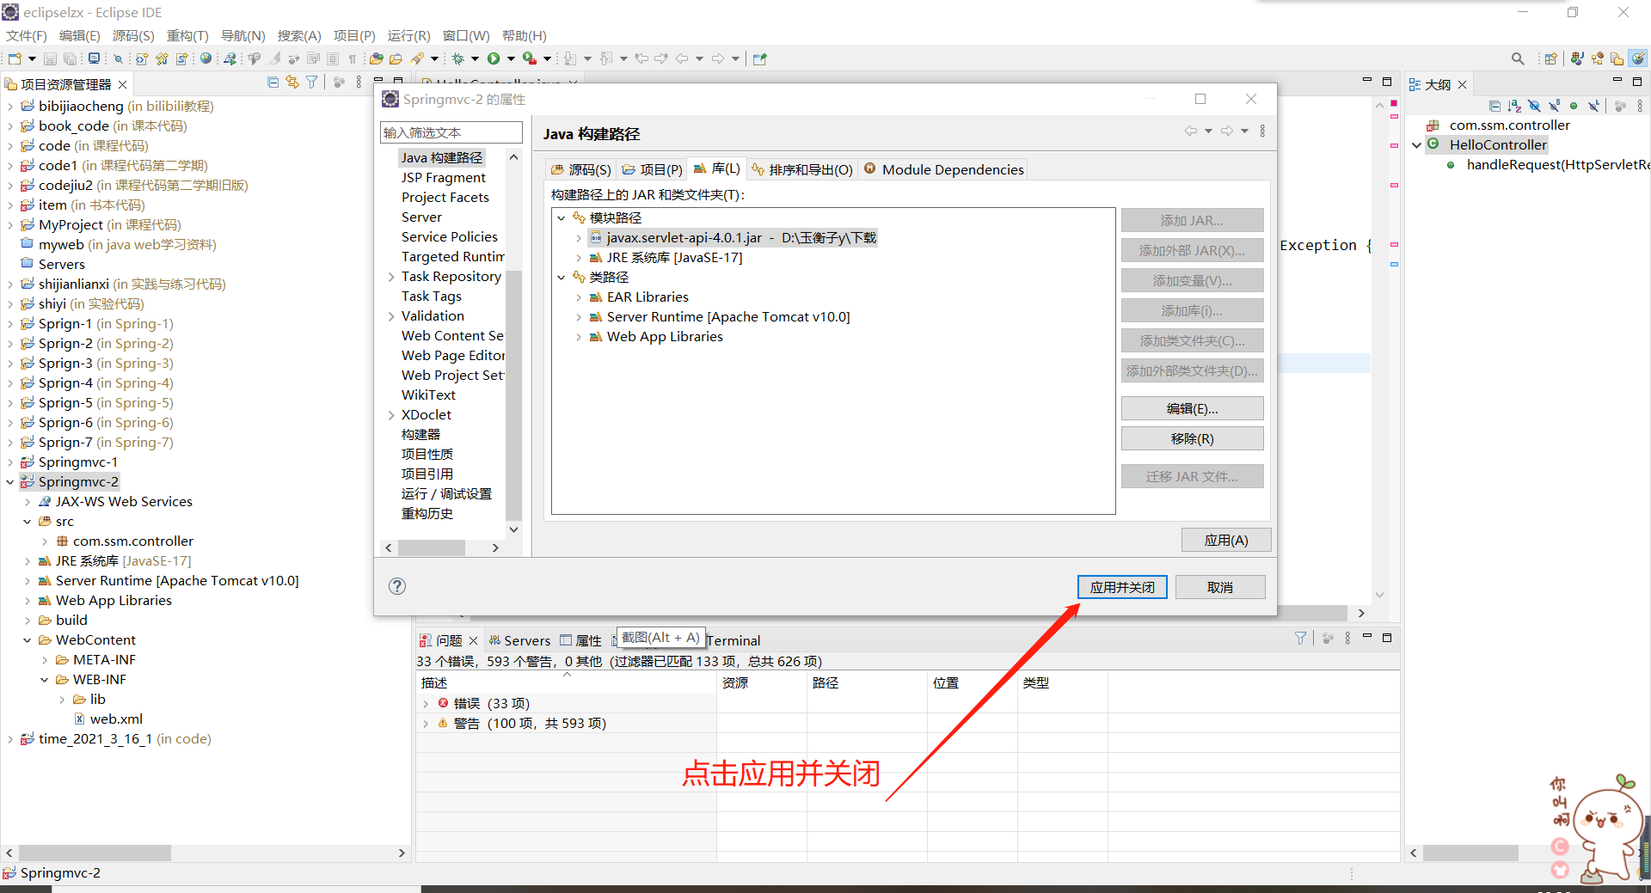Viewport: 1651px width, 893px height.
Task: Expand EAR Libraries in build path
Action: [x=579, y=297]
